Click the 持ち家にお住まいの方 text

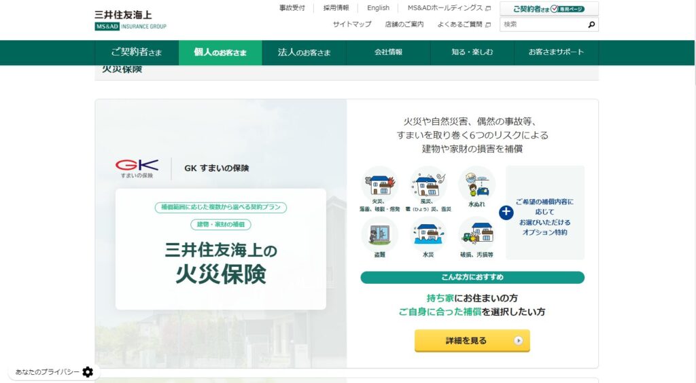pyautogui.click(x=472, y=298)
